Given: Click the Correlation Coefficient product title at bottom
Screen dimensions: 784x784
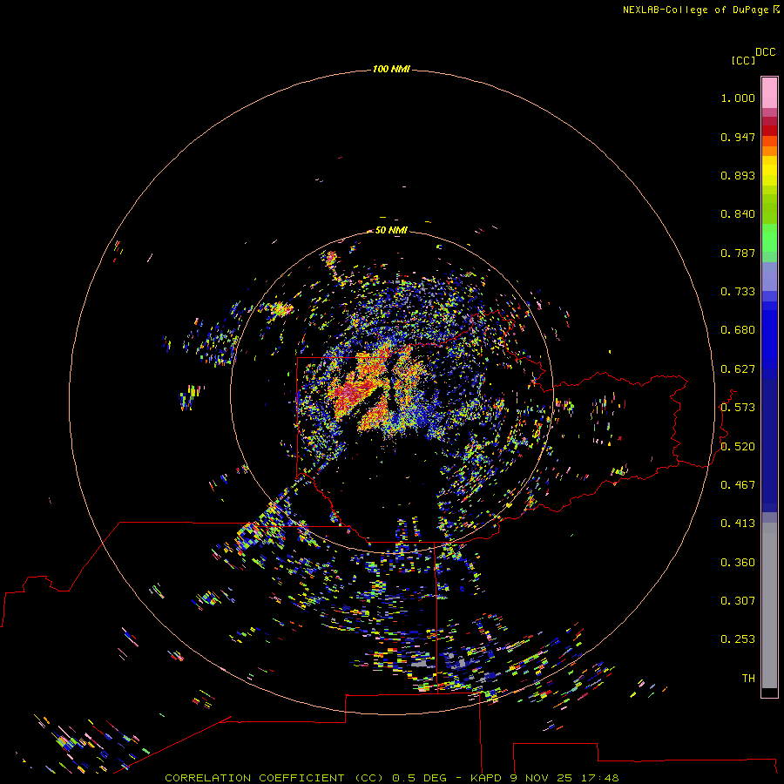Looking at the screenshot, I should [x=274, y=778].
